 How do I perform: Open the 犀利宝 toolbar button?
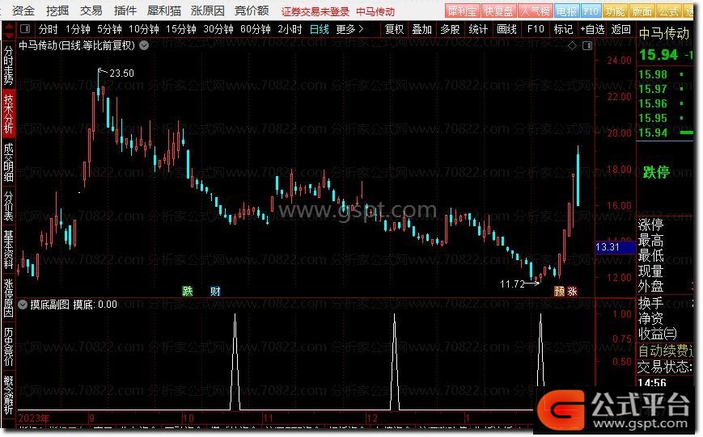tap(463, 11)
